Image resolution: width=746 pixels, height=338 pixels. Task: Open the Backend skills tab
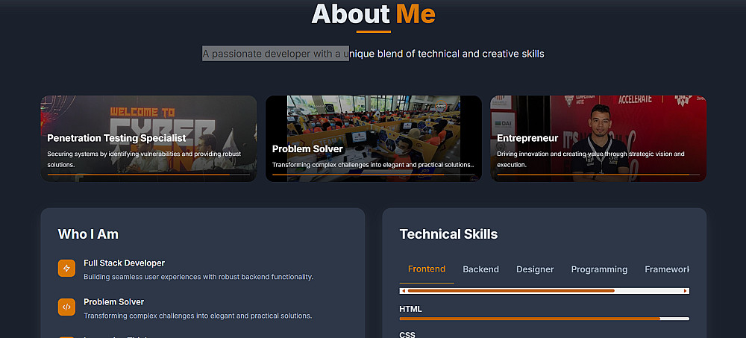pyautogui.click(x=480, y=269)
